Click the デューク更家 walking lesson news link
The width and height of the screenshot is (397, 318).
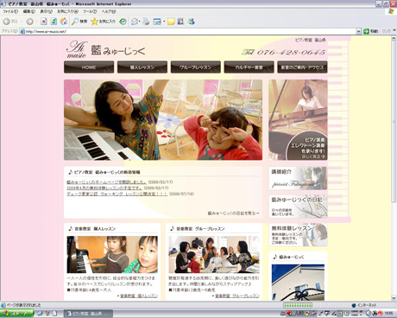pos(117,194)
